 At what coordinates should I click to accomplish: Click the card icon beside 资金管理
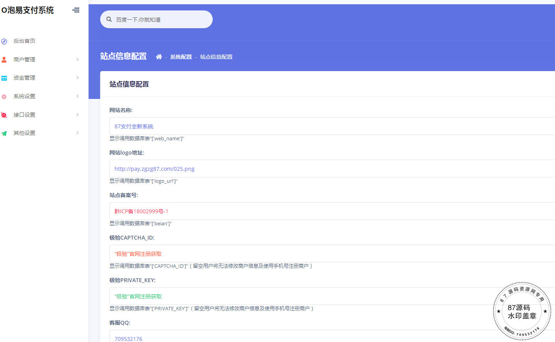(x=4, y=78)
